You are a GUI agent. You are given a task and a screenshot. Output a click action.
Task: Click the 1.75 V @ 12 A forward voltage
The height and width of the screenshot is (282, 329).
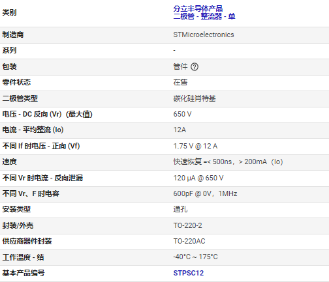pyautogui.click(x=195, y=146)
